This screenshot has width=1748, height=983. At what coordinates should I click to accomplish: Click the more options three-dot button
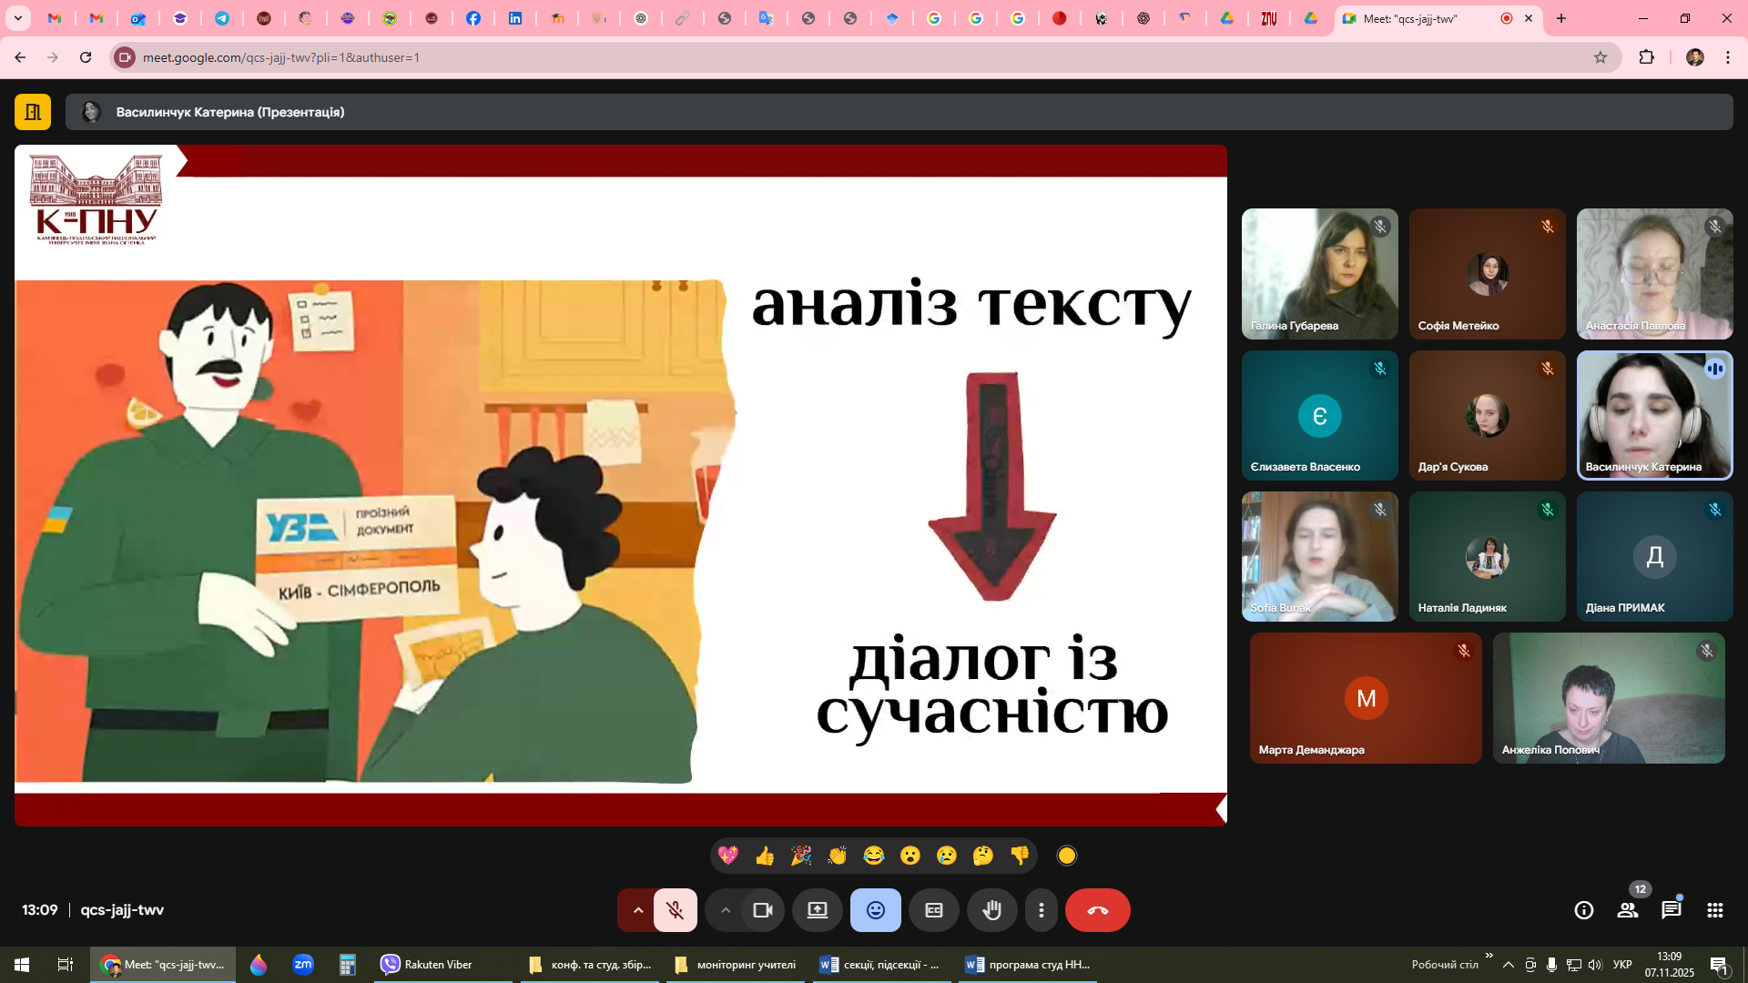(1042, 910)
